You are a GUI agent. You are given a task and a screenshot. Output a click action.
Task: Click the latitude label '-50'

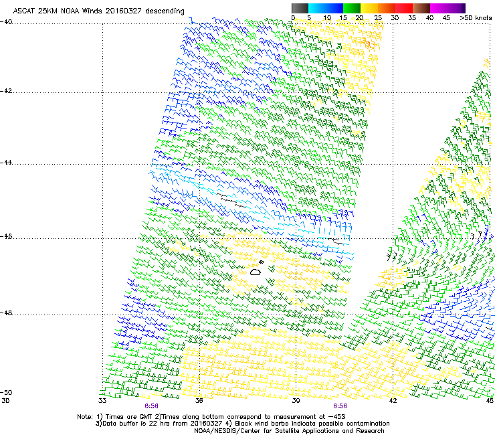tap(6, 393)
